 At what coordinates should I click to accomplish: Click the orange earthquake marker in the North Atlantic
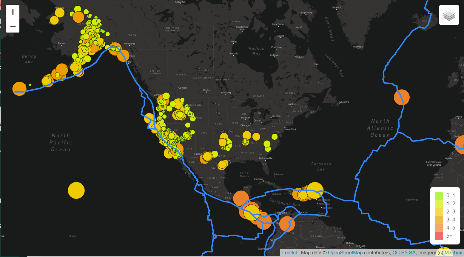[x=402, y=97]
